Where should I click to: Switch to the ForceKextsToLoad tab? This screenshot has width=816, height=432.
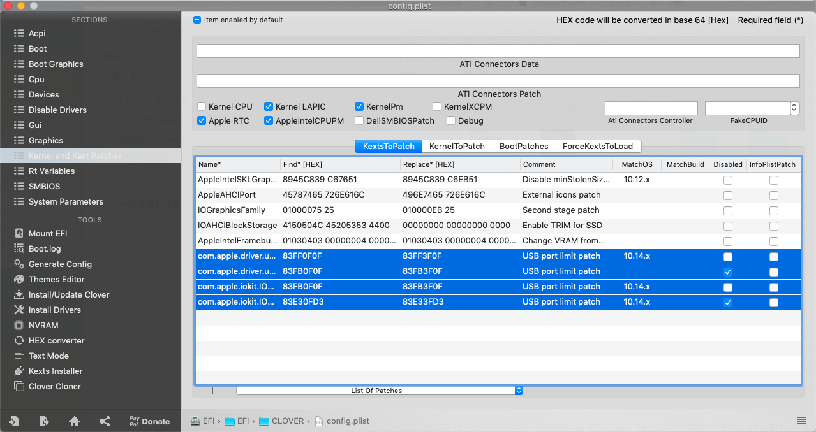point(597,146)
